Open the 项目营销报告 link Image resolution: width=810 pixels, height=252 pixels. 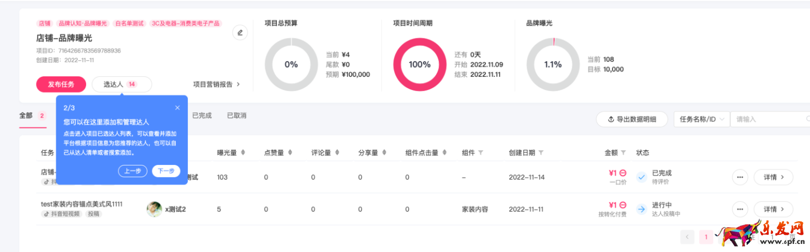216,85
